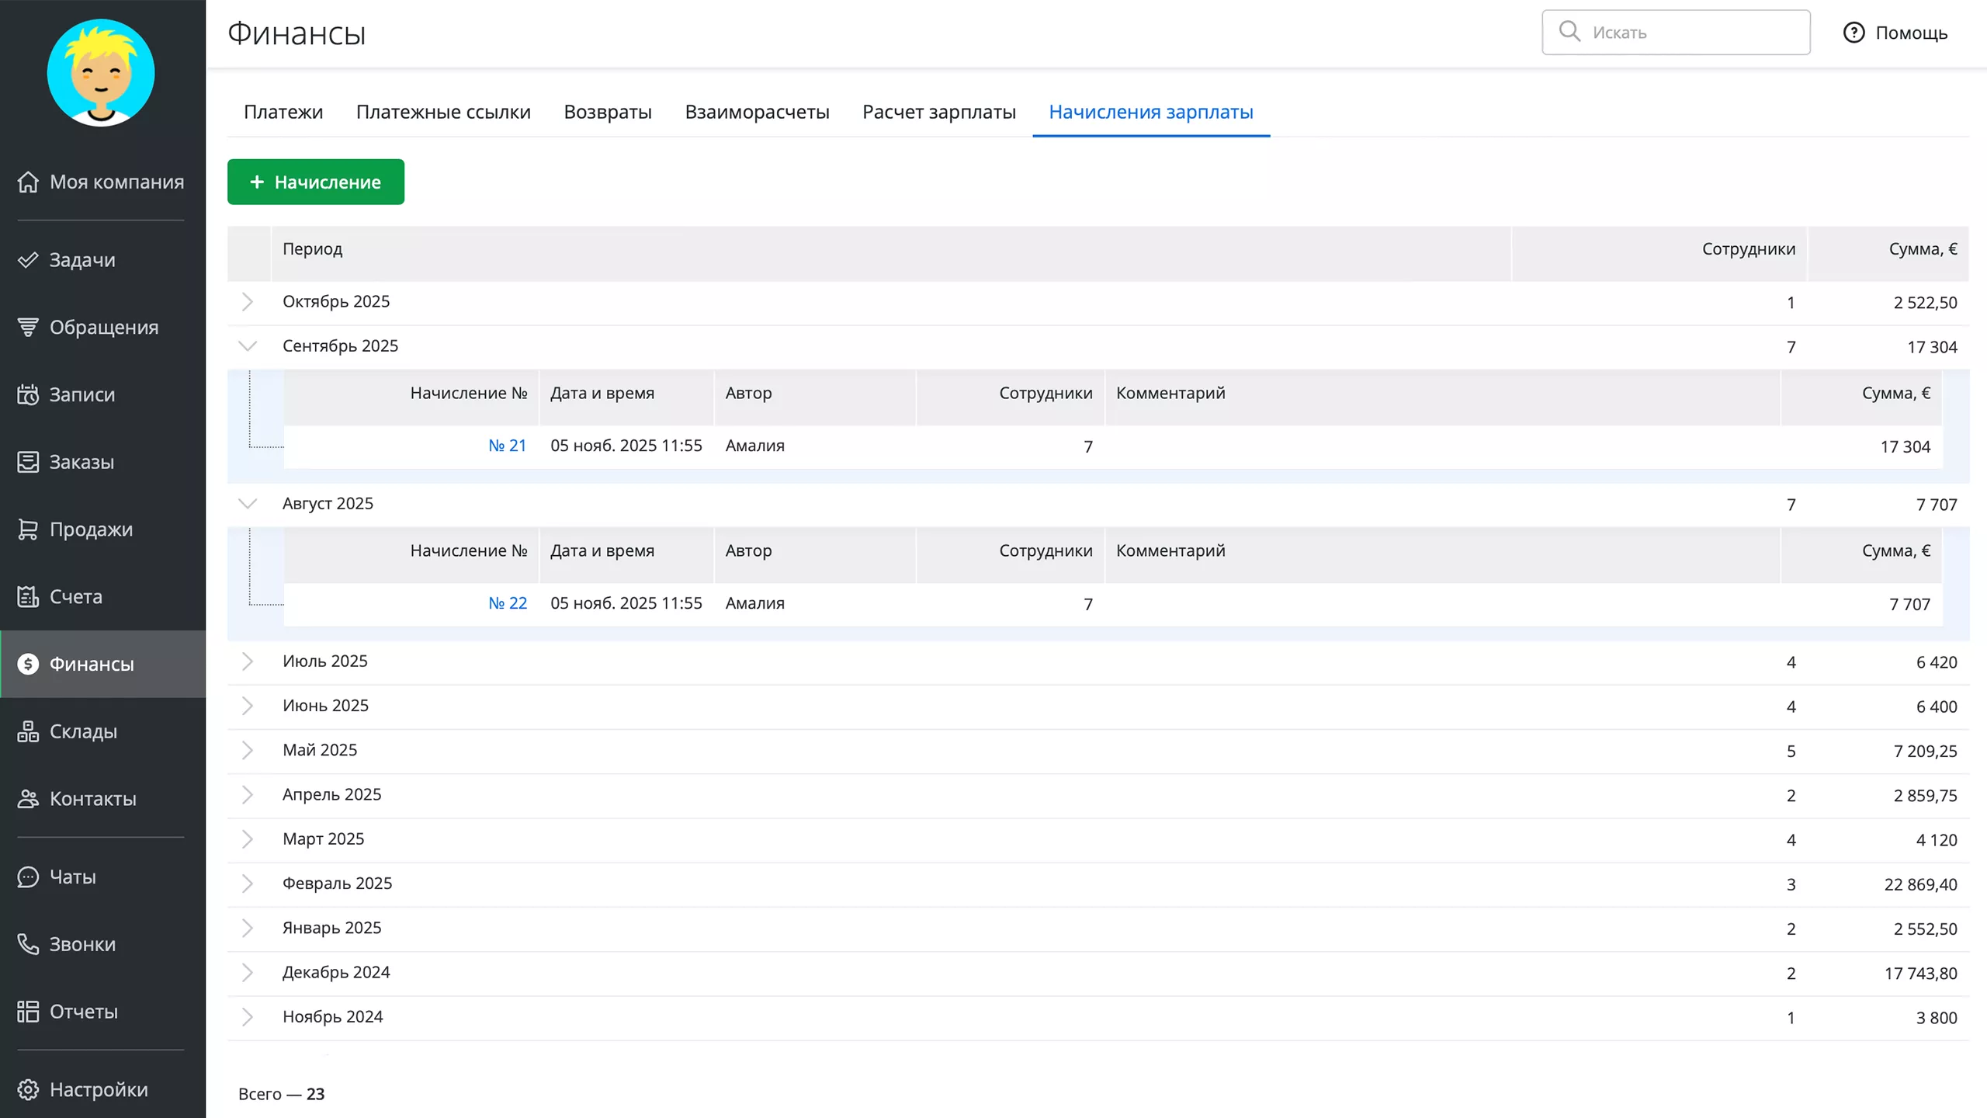Open Склады warehouse boxes icon
Screen dimensions: 1987x1118
point(28,731)
